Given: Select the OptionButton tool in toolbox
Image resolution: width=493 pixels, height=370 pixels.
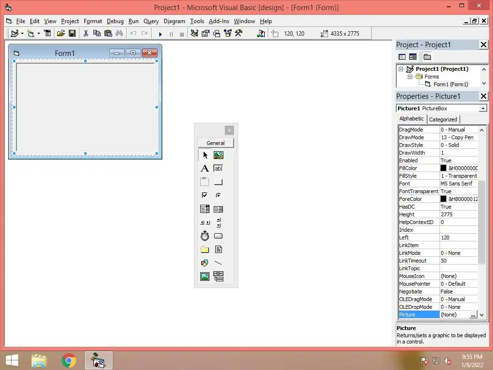Looking at the screenshot, I should pyautogui.click(x=219, y=196).
